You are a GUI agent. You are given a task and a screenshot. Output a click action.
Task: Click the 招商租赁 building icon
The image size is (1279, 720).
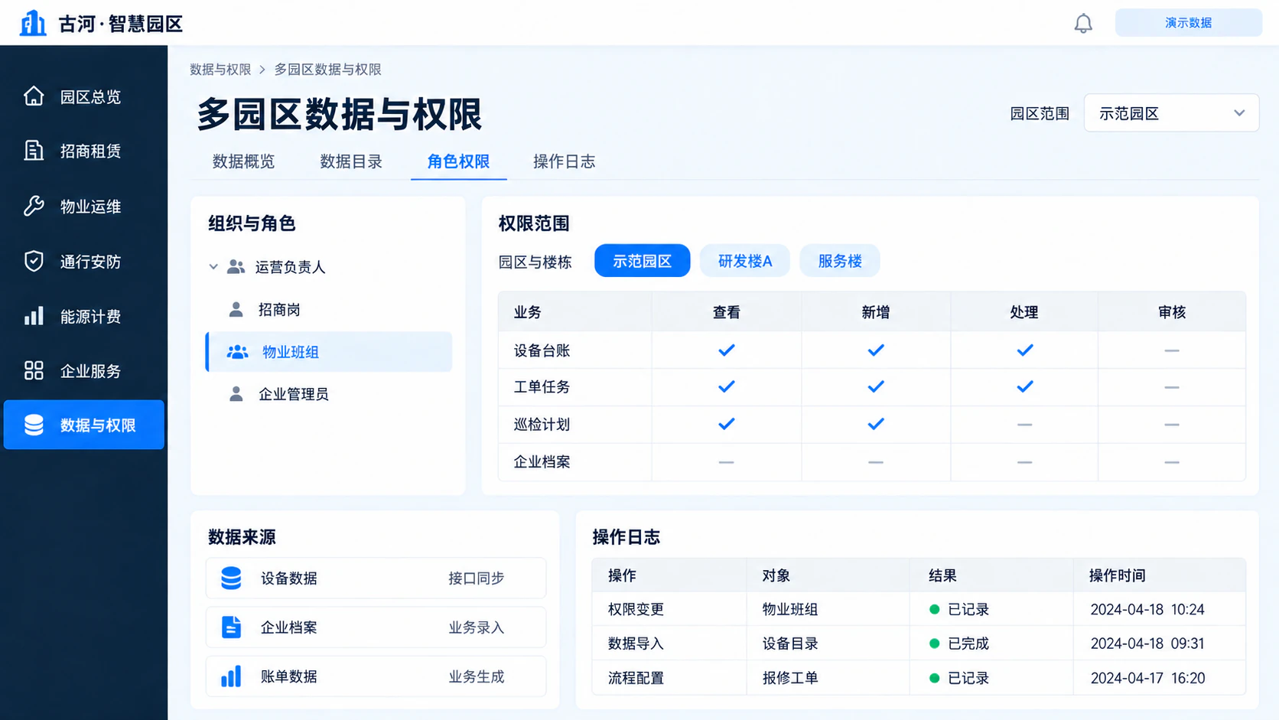(x=34, y=151)
